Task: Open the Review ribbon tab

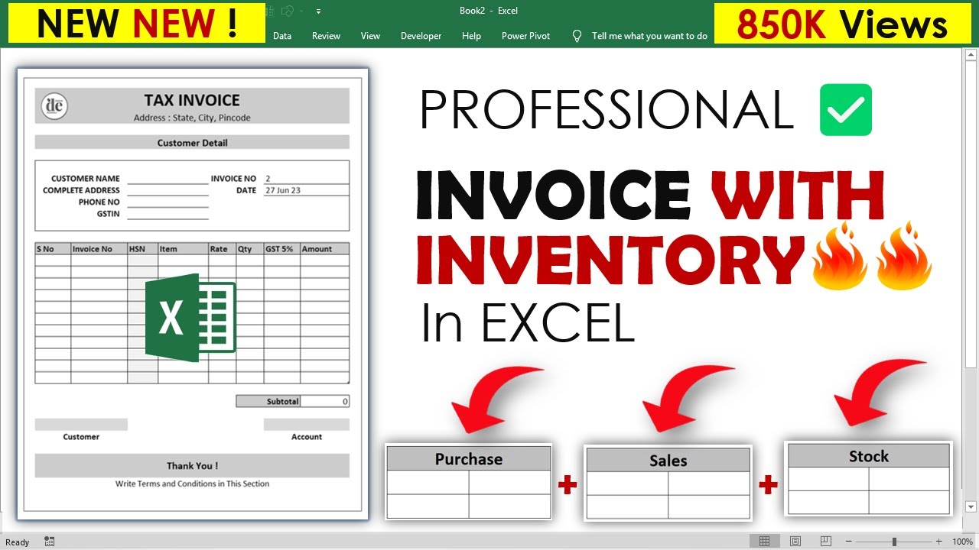Action: pos(327,36)
